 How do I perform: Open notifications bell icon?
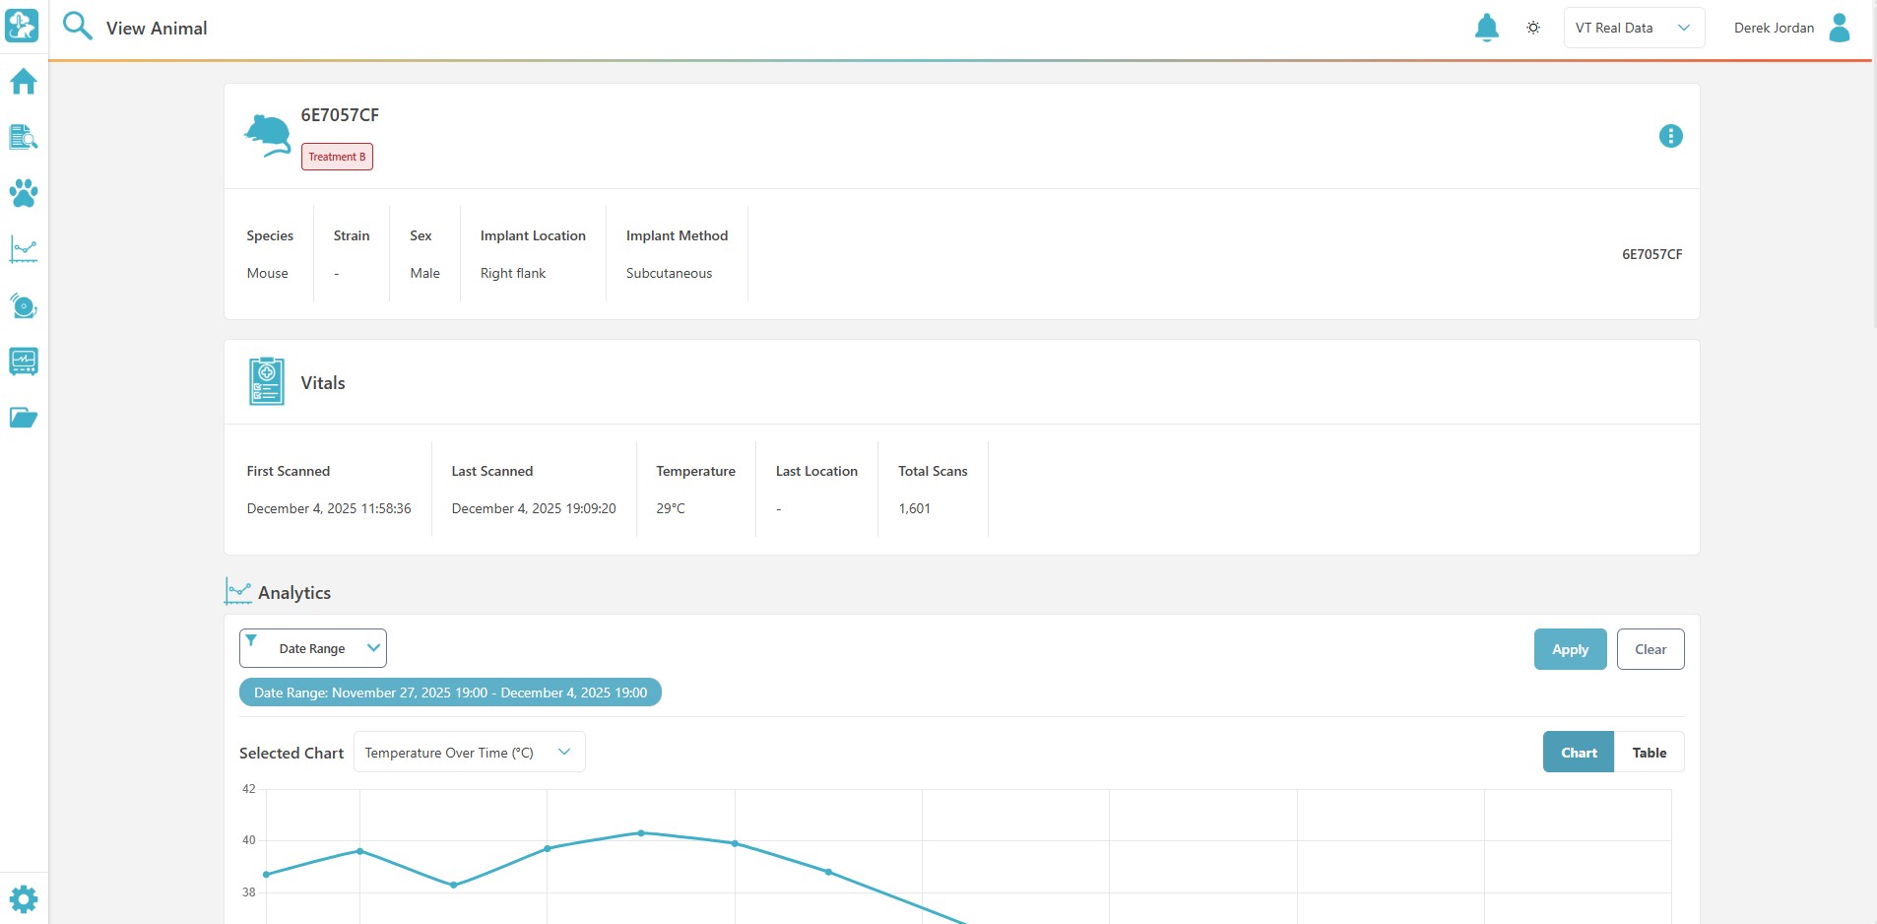(x=1486, y=28)
